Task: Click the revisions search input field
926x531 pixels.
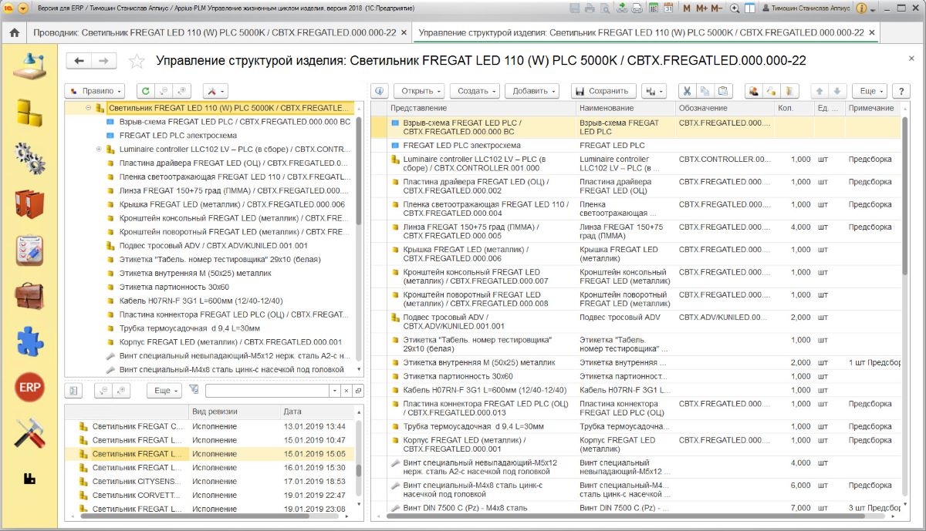Action: pos(267,391)
